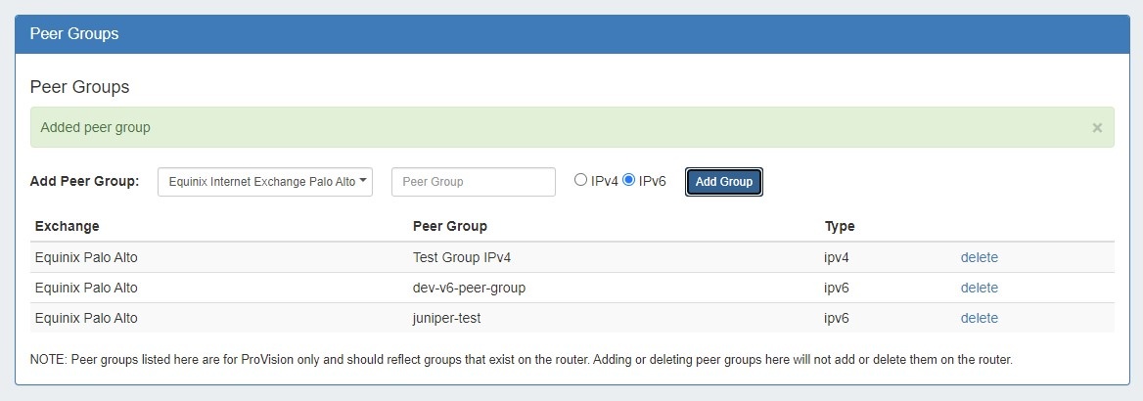Click the Exchange column header
This screenshot has height=401, width=1143.
(67, 226)
